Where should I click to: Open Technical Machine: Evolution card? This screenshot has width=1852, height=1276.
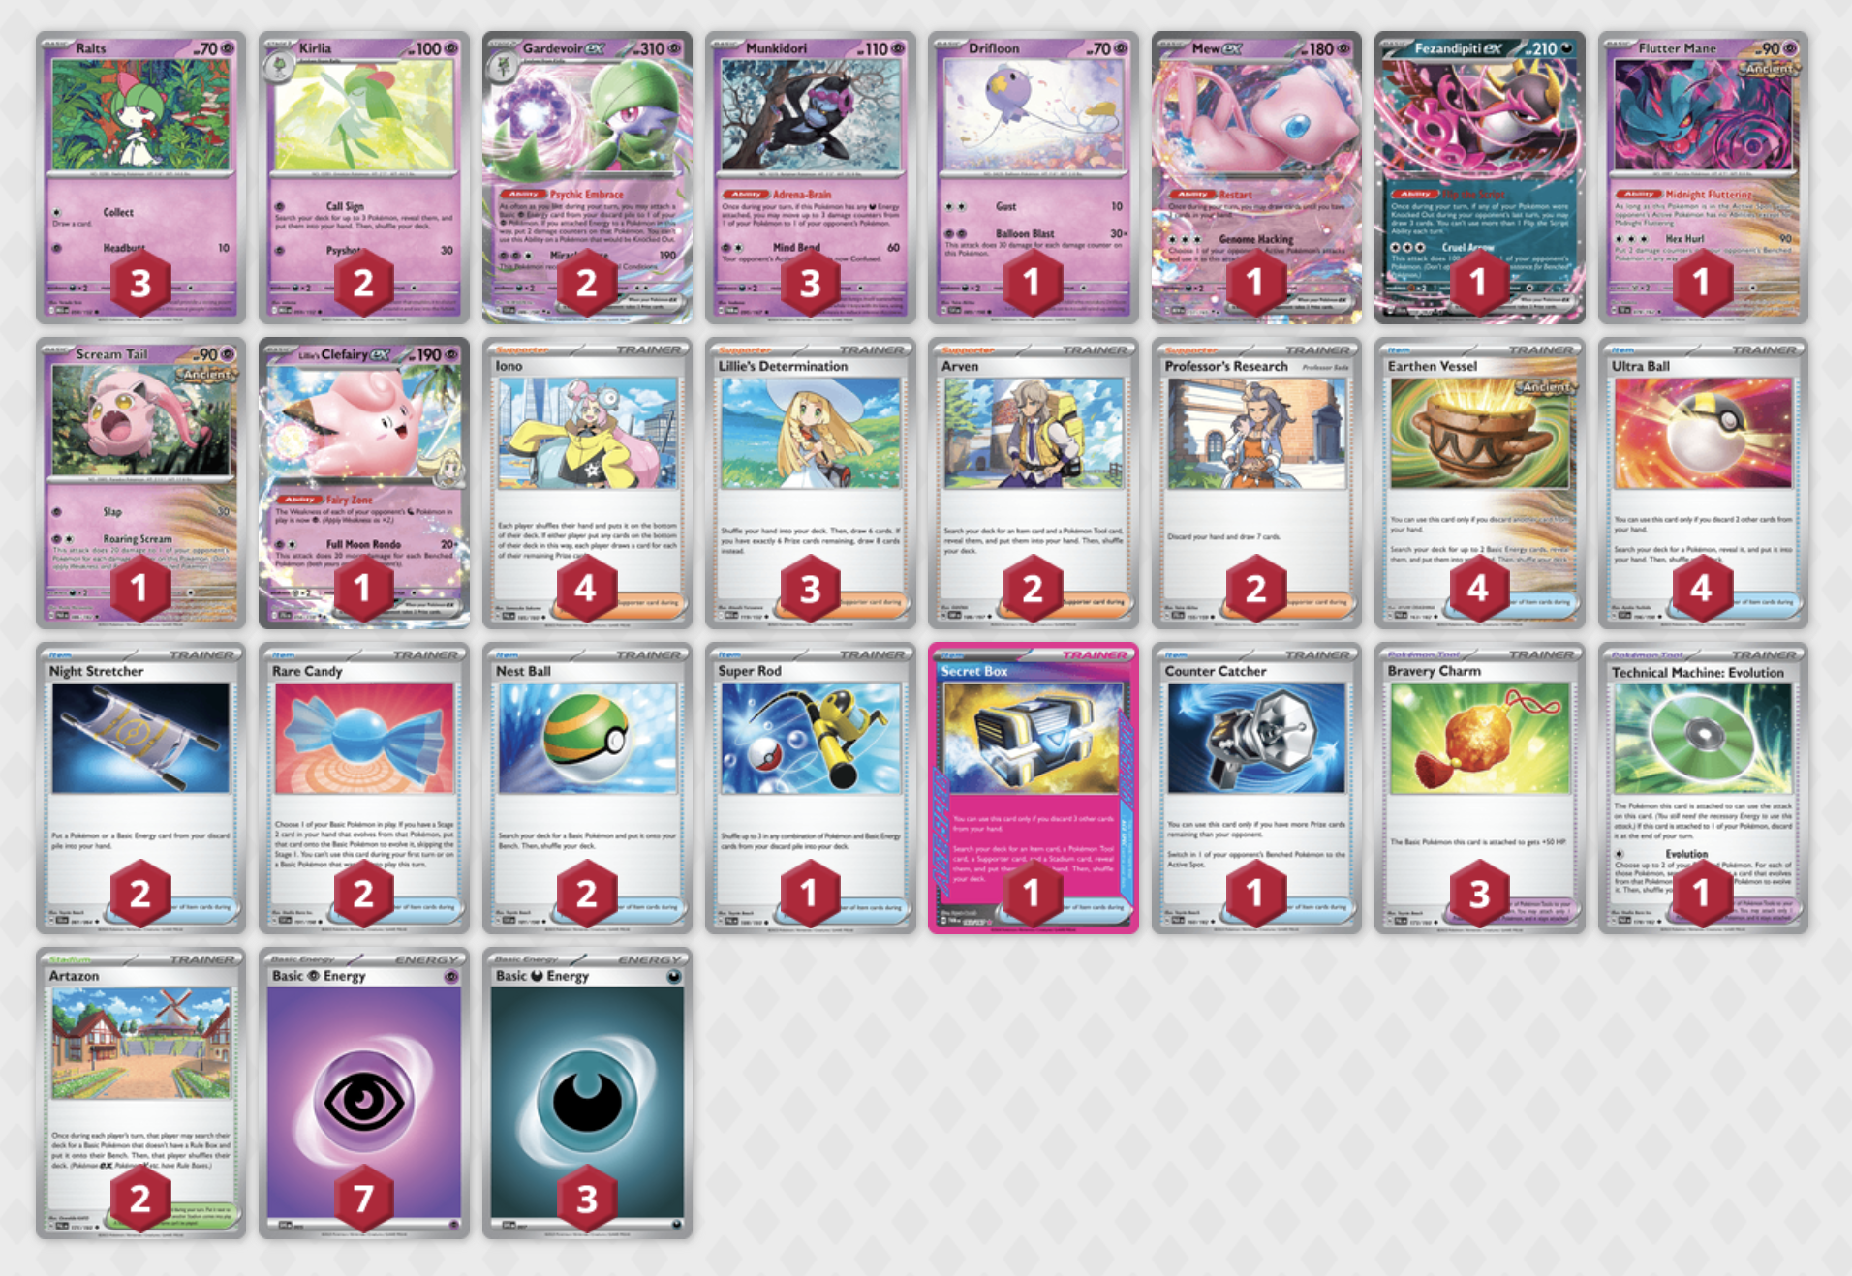pos(1703,788)
